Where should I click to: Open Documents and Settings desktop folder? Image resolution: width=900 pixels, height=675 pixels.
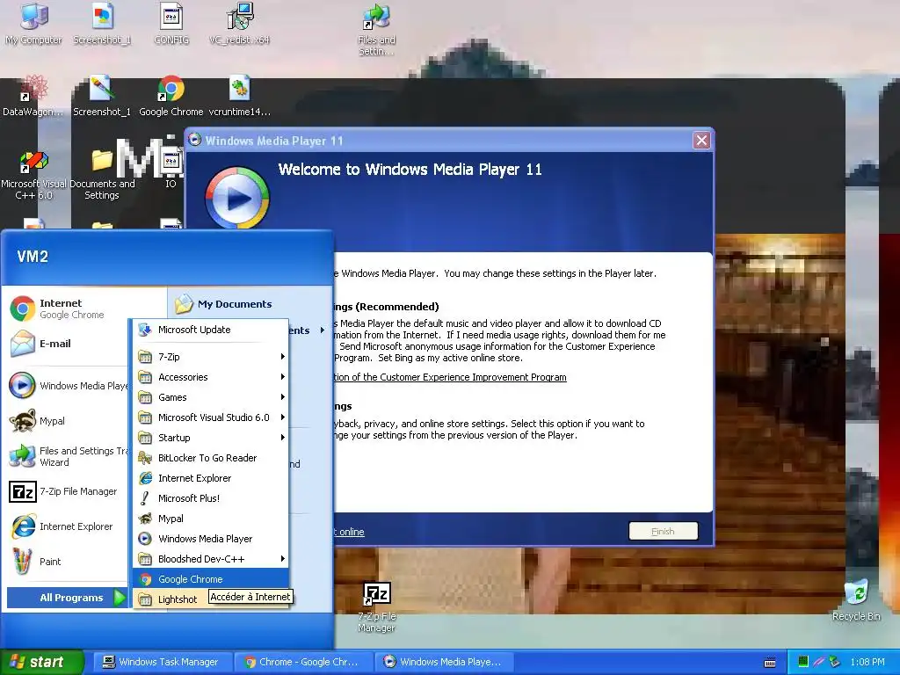[102, 175]
